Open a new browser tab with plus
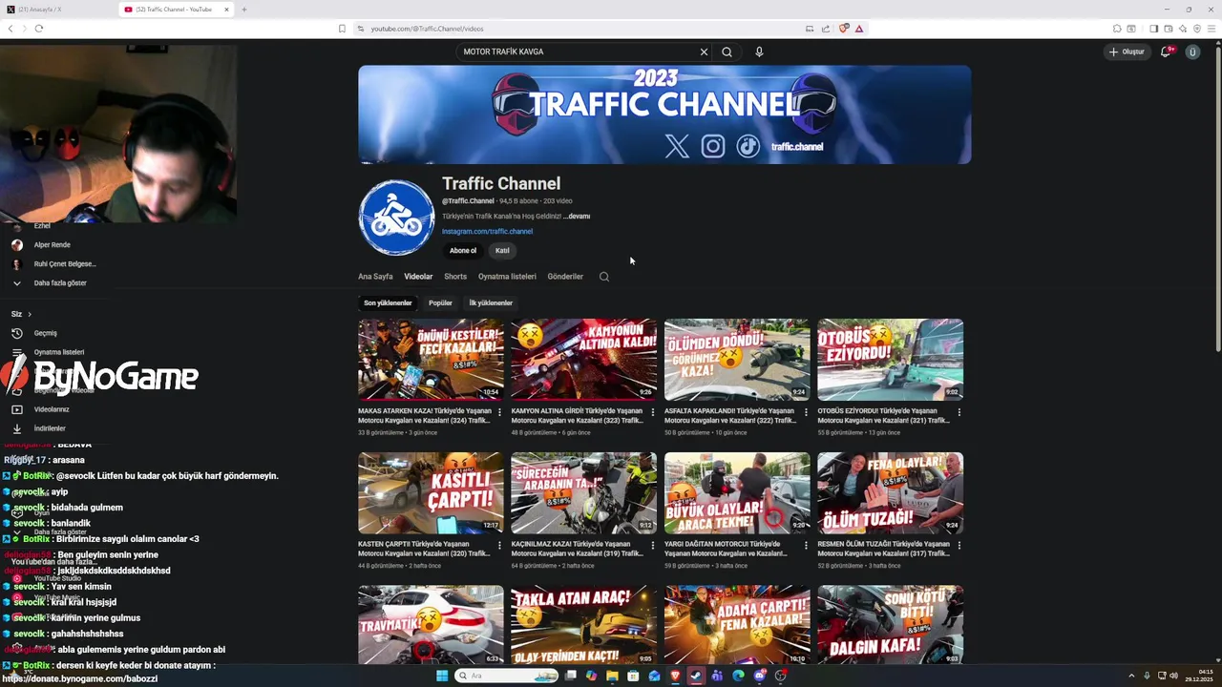 (x=244, y=10)
